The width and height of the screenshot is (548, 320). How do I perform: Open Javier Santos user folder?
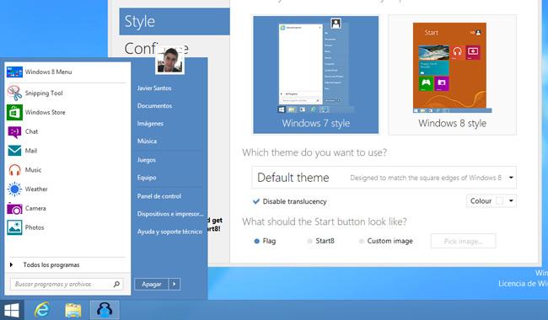point(154,88)
